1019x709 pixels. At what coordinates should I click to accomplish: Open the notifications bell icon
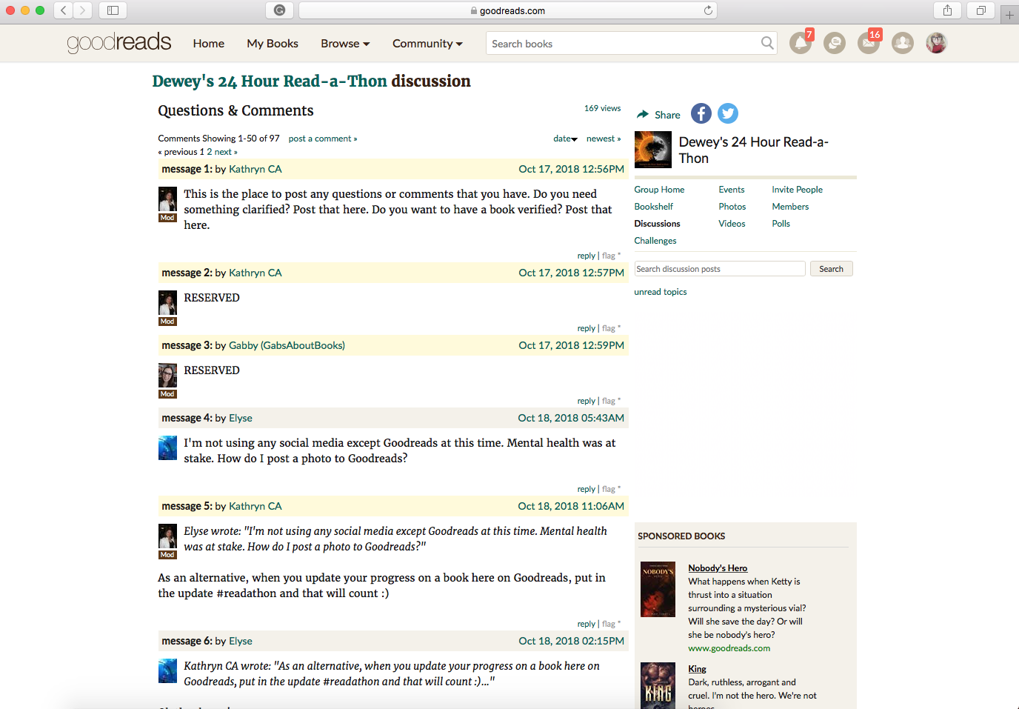tap(800, 44)
